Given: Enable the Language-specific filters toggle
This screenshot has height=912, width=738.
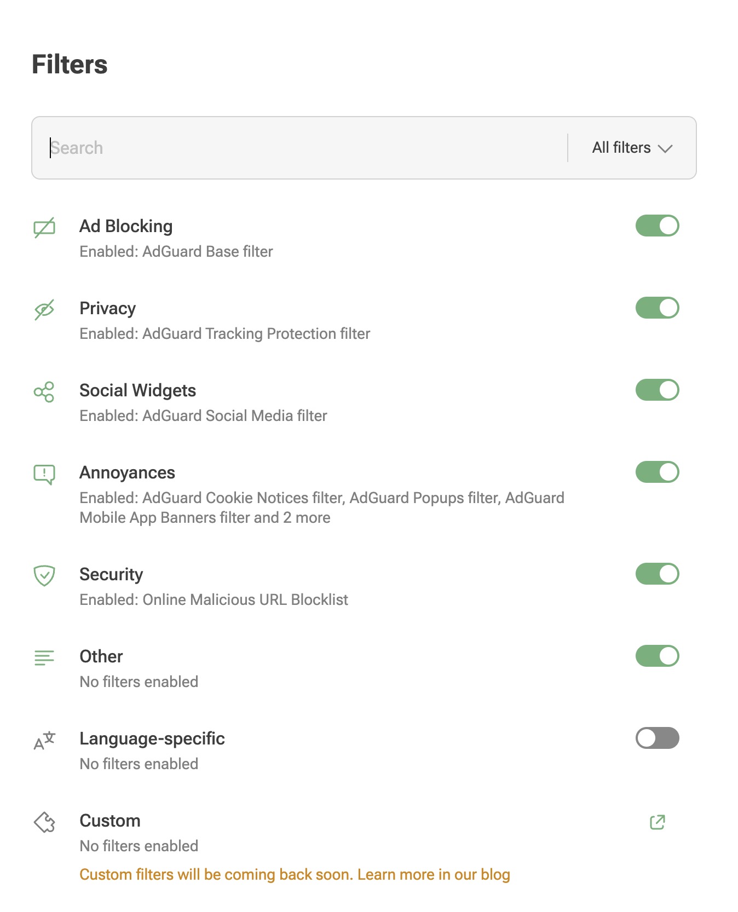Looking at the screenshot, I should point(658,738).
